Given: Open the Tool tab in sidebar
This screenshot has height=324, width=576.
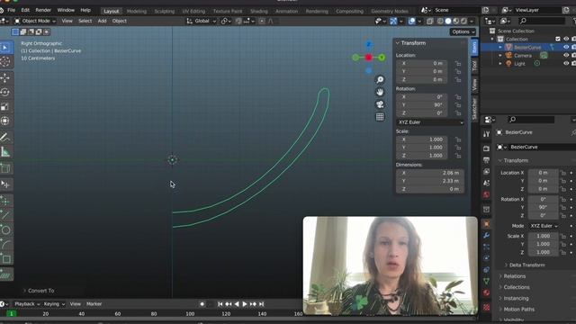Looking at the screenshot, I should pyautogui.click(x=474, y=66).
